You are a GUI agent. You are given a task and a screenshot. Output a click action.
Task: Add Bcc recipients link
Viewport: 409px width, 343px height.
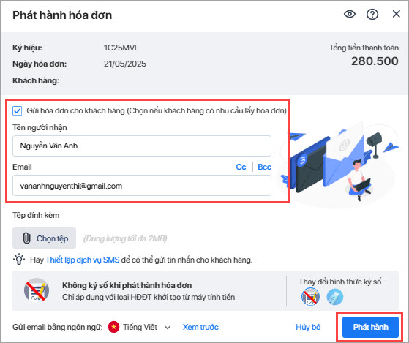[264, 167]
